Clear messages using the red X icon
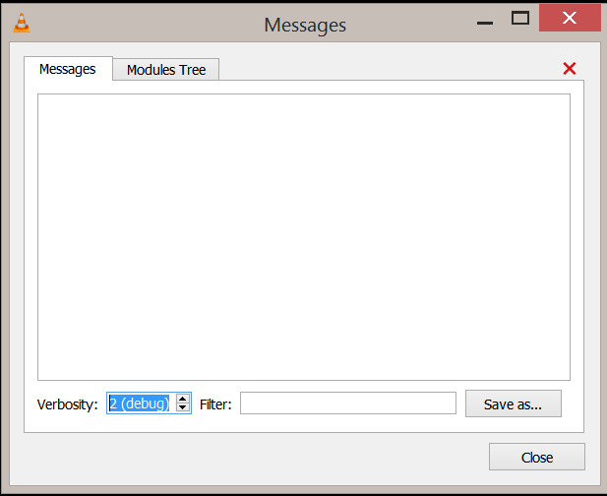 (569, 69)
